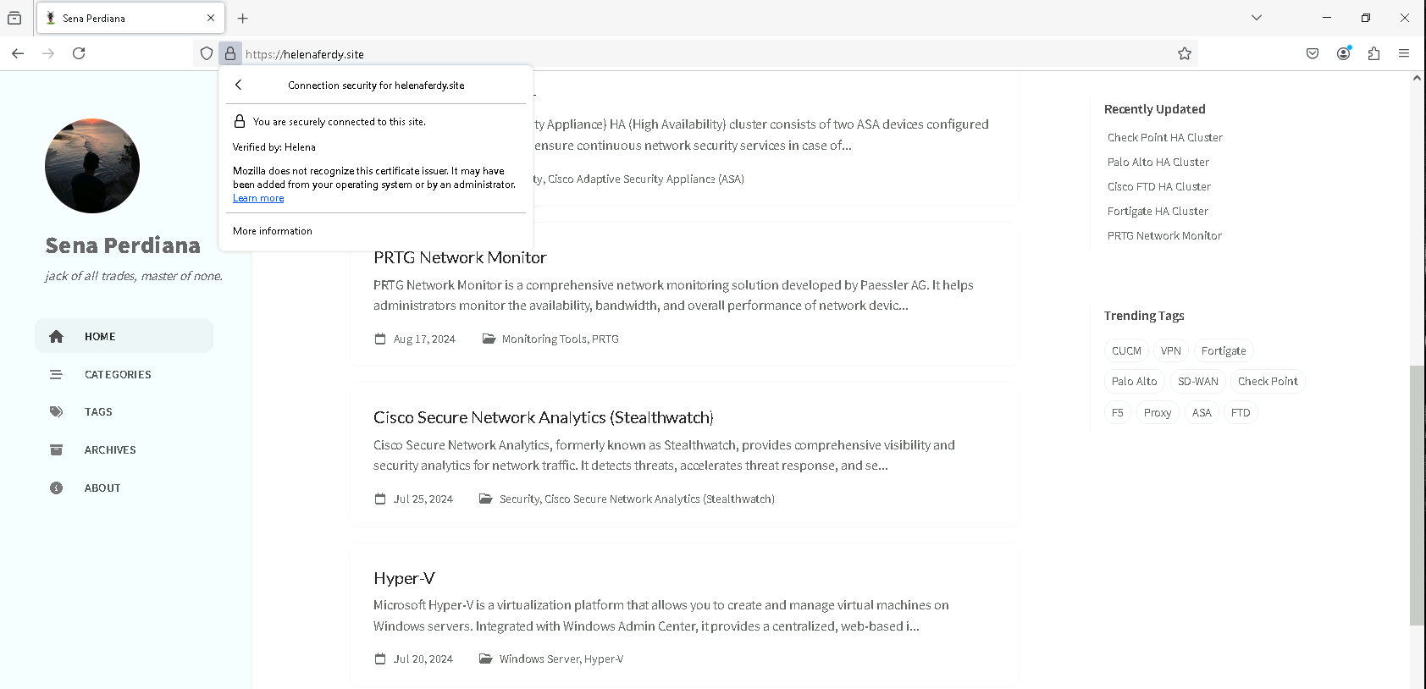Screen dimensions: 1426x689
Task: Open the Firefox account icon
Action: click(1343, 53)
